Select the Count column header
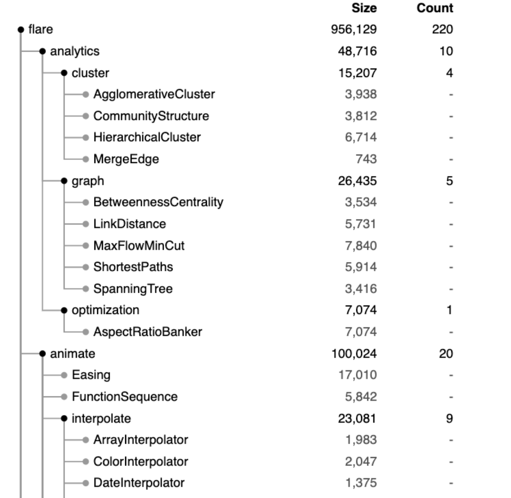 tap(435, 8)
